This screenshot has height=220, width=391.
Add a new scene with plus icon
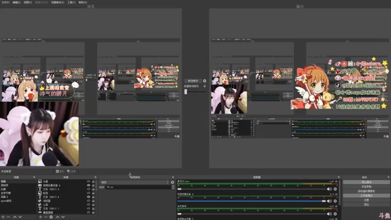pos(3,217)
